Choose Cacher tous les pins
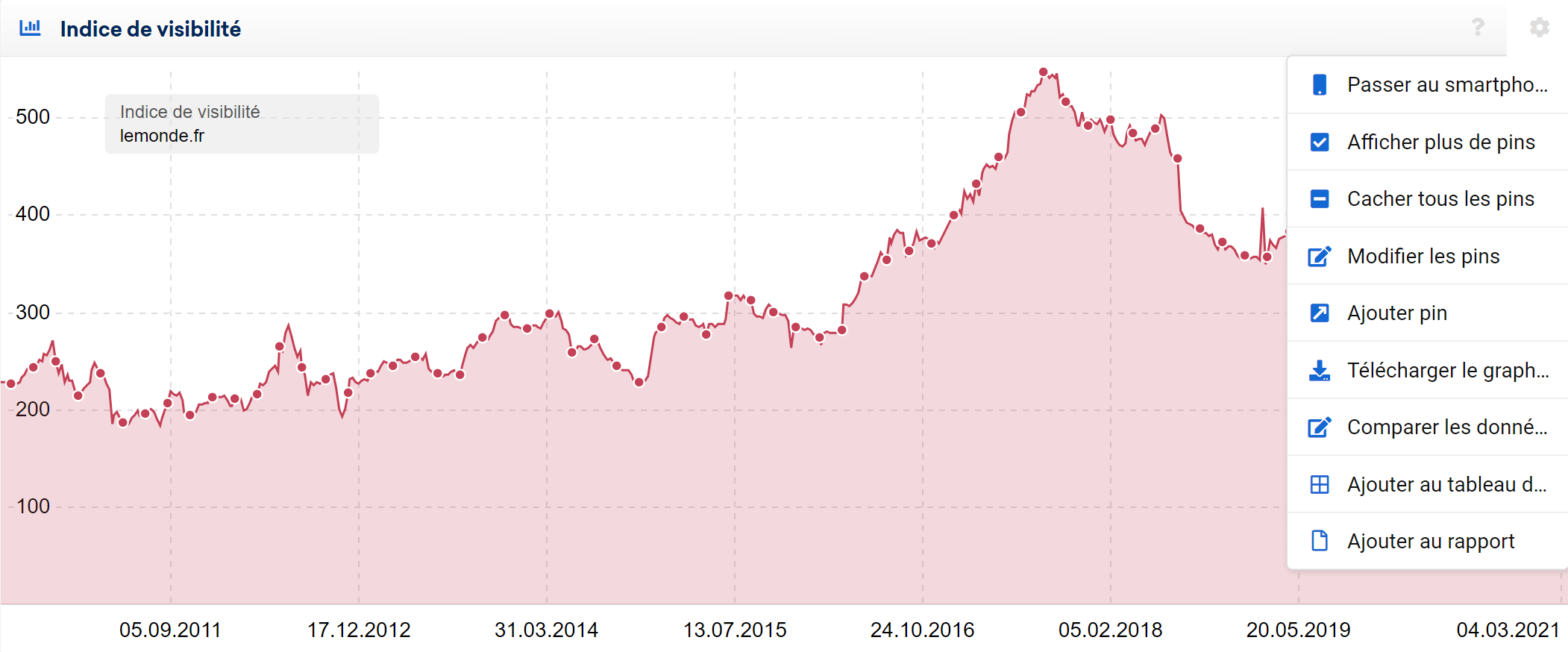The width and height of the screenshot is (1568, 652). (x=1428, y=199)
